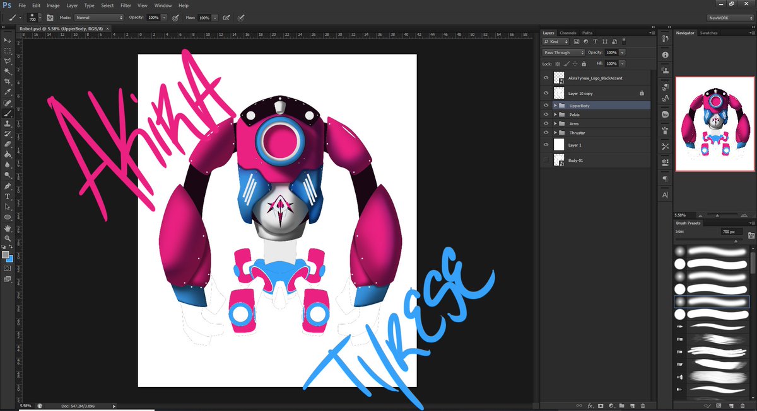Add a layer mask
757x411 pixels.
point(601,405)
